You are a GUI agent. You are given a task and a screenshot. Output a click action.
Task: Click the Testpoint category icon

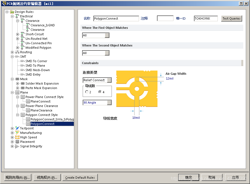pos(17,128)
